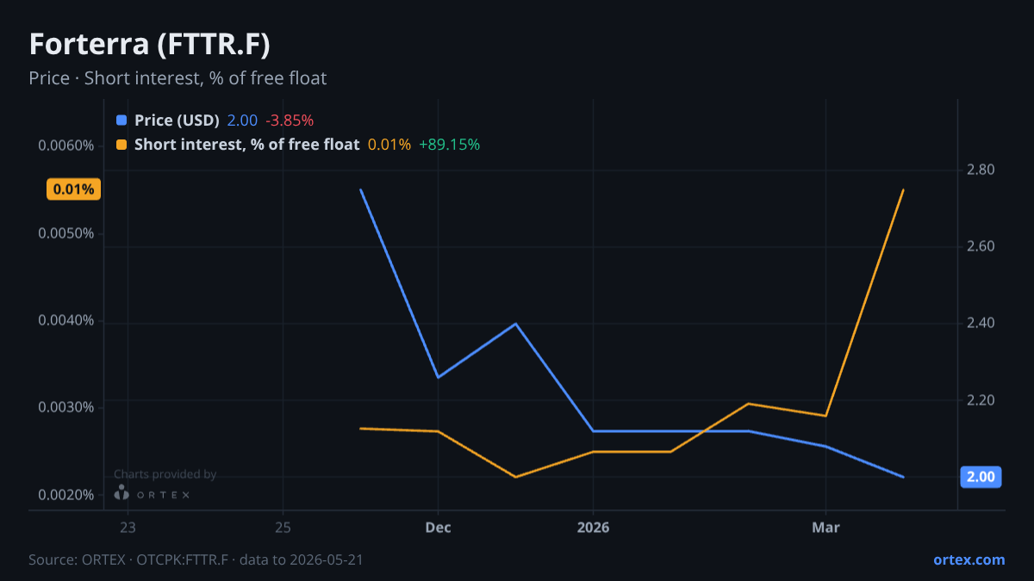Click the 0.0030% left axis label
The width and height of the screenshot is (1034, 581).
tap(66, 407)
